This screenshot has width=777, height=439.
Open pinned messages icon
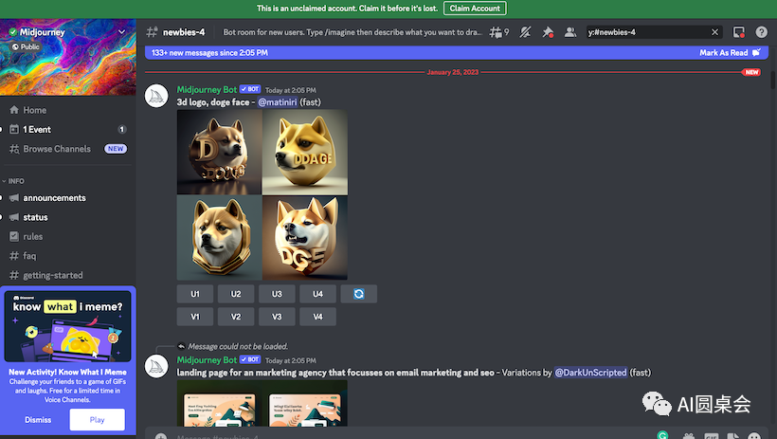[x=548, y=32]
